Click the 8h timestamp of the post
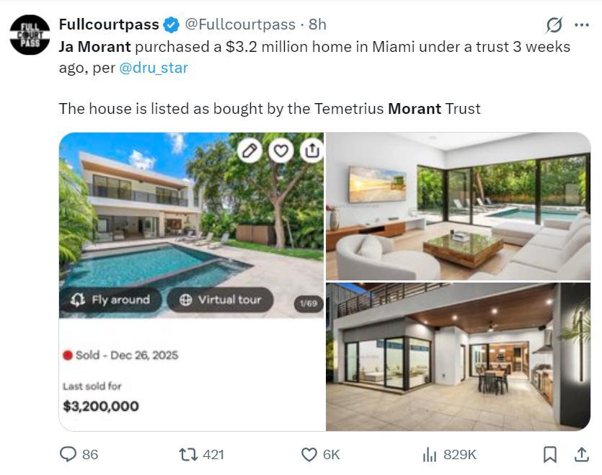The height and width of the screenshot is (475, 602). point(317,25)
